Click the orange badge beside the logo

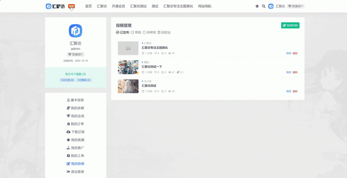(x=72, y=6)
